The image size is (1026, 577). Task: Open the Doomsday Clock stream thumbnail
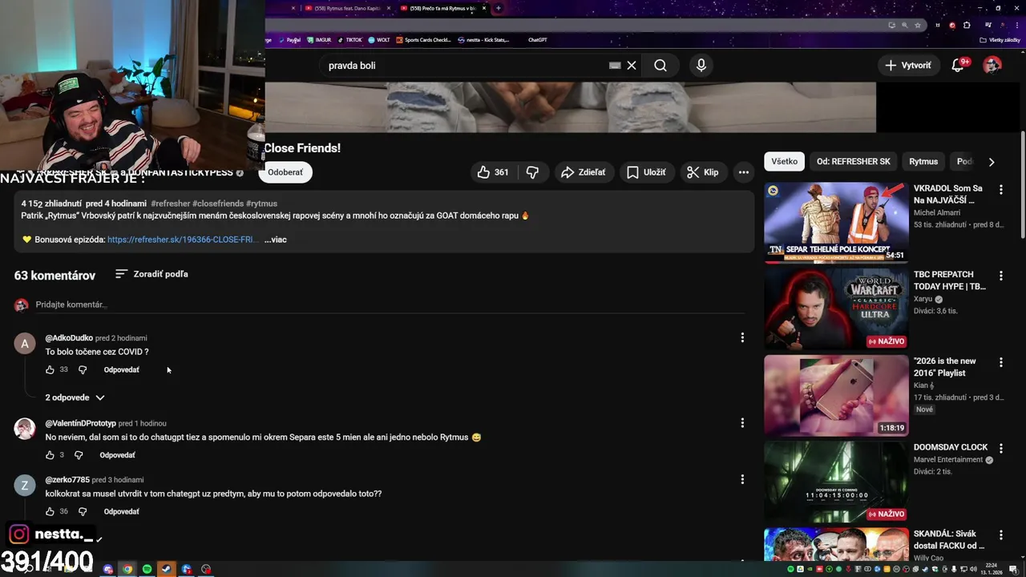[836, 482]
